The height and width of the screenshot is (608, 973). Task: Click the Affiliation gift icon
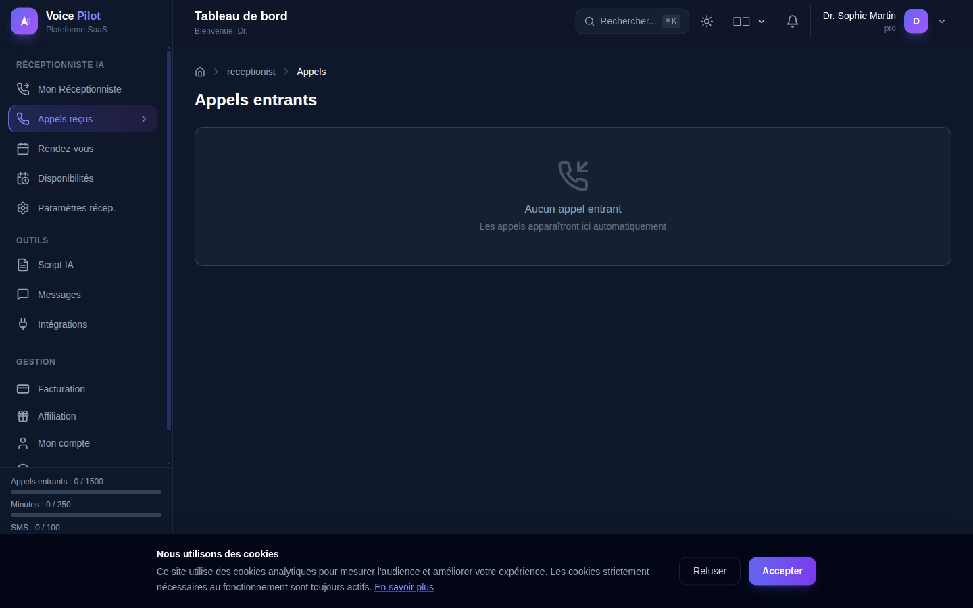23,416
